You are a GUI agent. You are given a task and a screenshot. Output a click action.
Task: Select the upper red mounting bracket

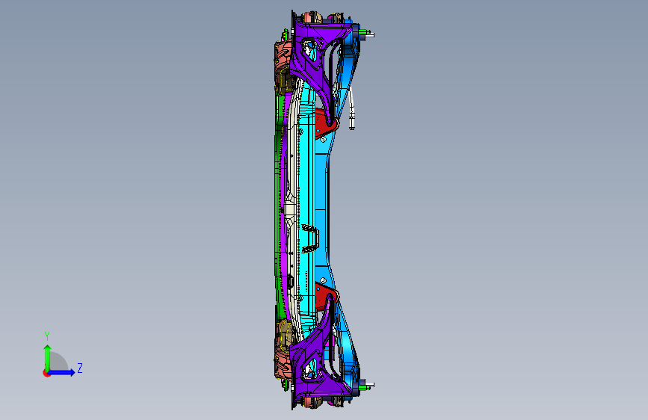click(x=324, y=123)
